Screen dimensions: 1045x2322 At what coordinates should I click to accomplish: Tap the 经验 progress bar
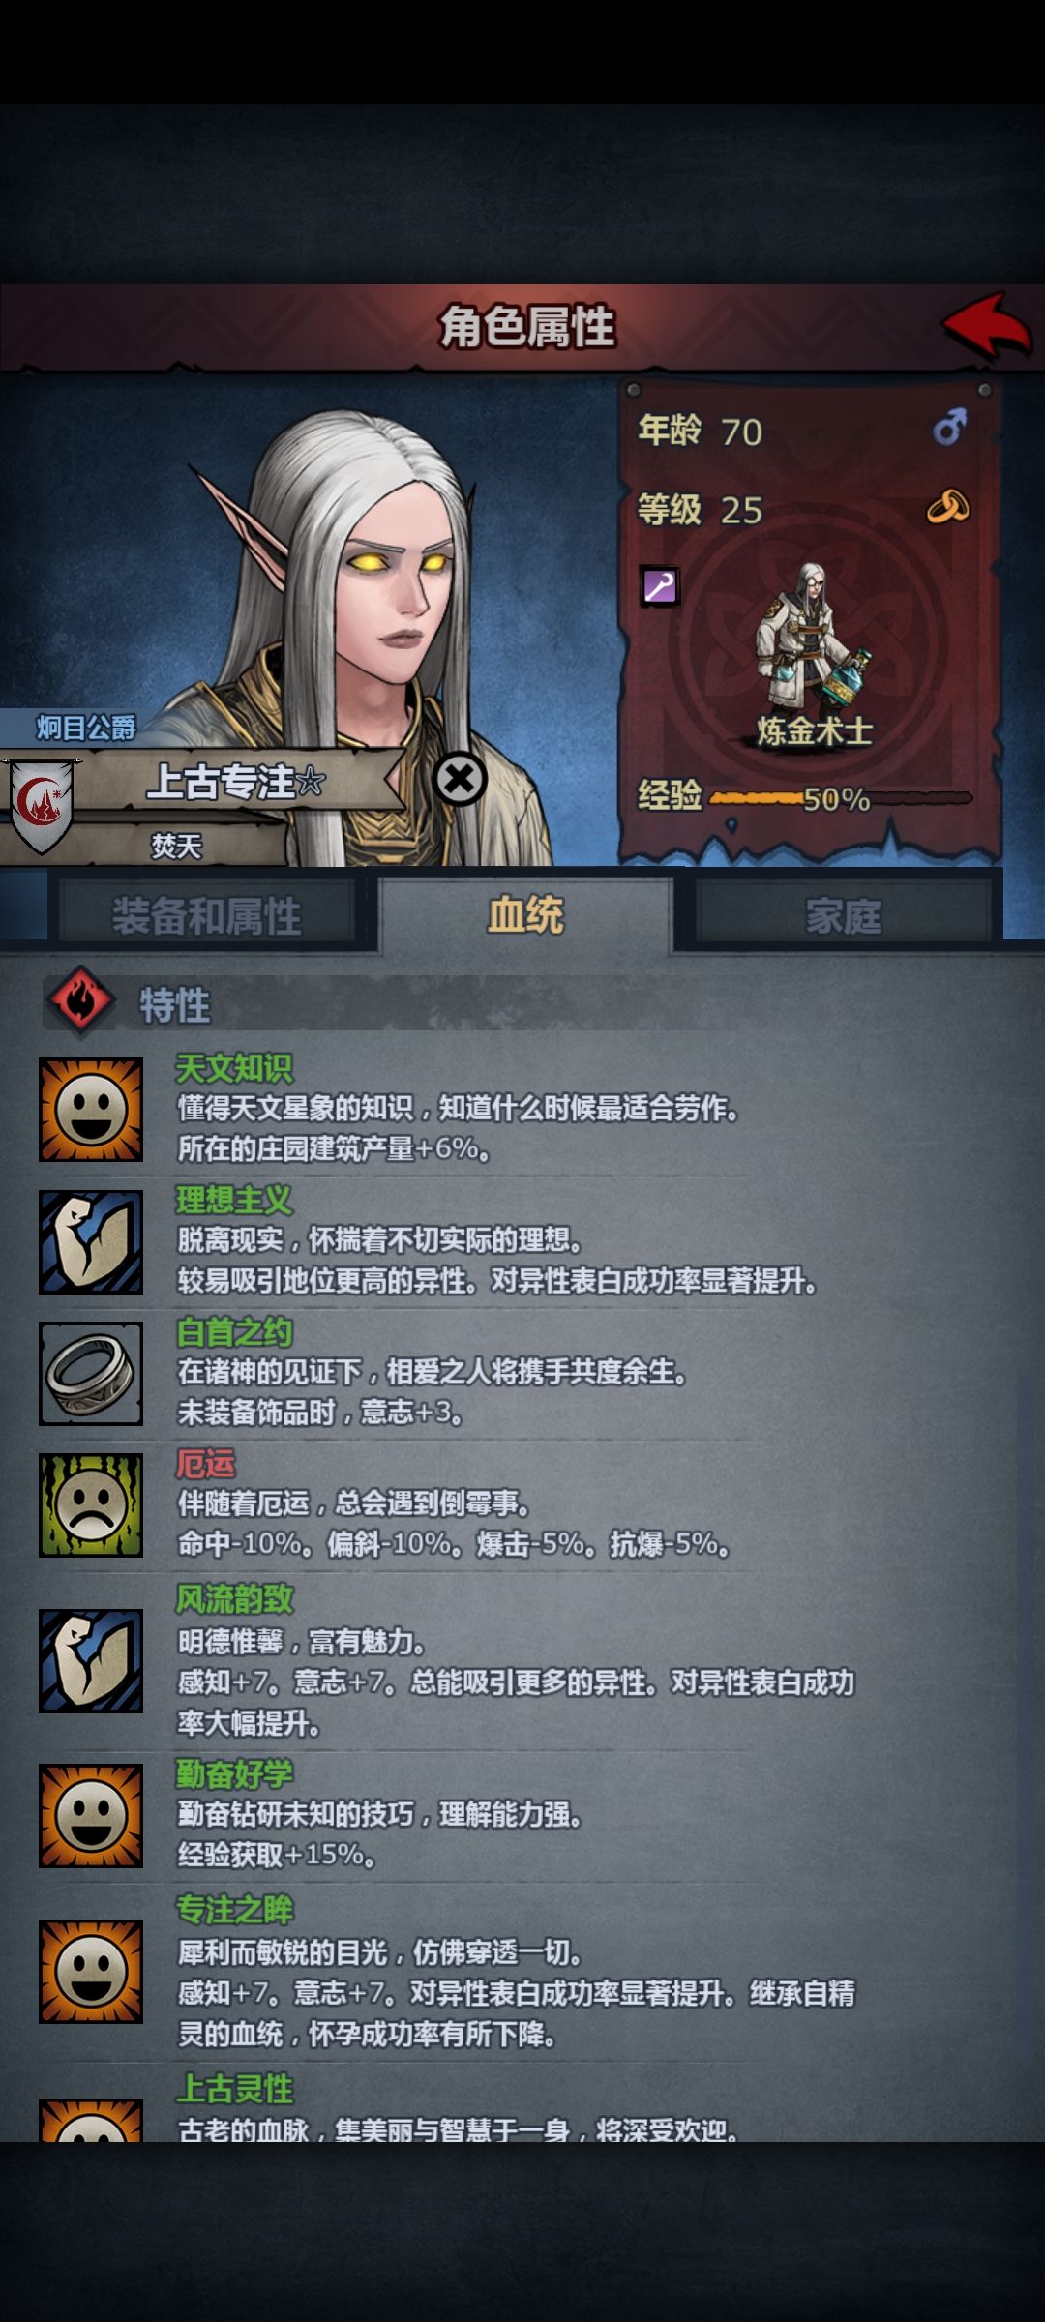pos(840,798)
